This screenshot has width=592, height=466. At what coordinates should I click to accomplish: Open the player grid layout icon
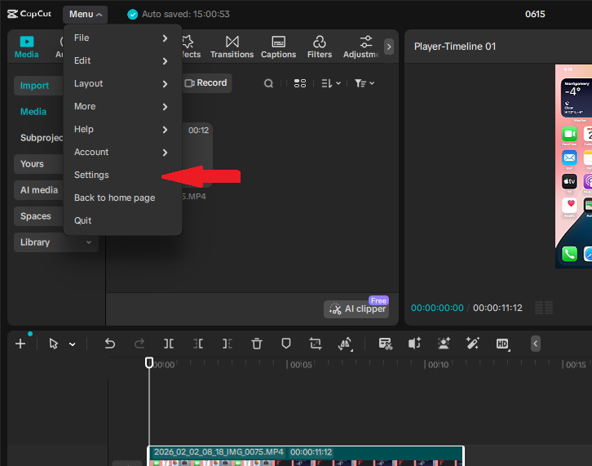click(544, 308)
